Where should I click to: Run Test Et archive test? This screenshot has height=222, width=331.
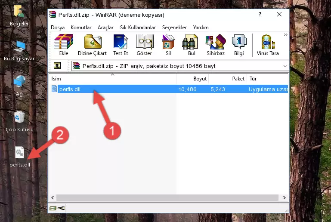click(121, 45)
